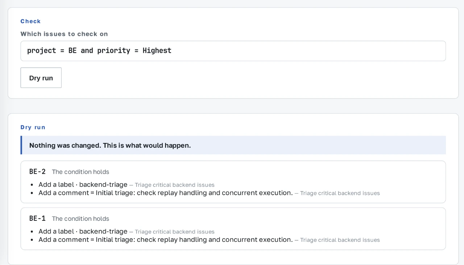Viewport: 464px width, 265px height.
Task: Click the Dry run button
Action: tap(41, 78)
